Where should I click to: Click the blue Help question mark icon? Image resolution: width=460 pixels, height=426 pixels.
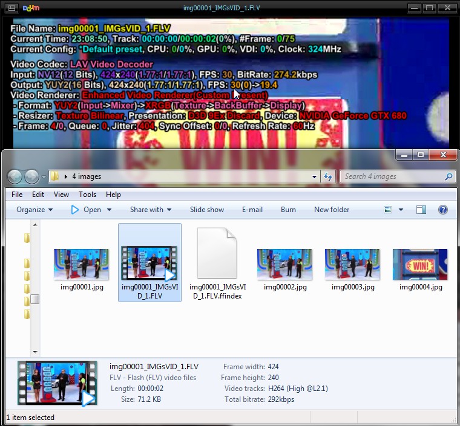[x=442, y=210]
